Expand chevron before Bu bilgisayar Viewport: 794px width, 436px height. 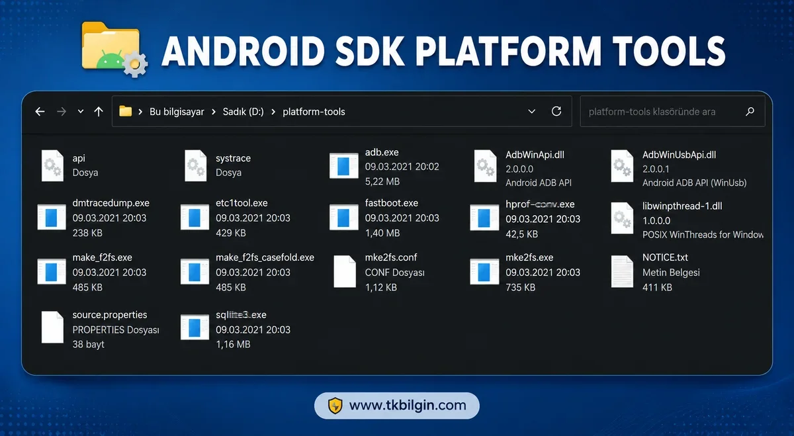(x=141, y=112)
